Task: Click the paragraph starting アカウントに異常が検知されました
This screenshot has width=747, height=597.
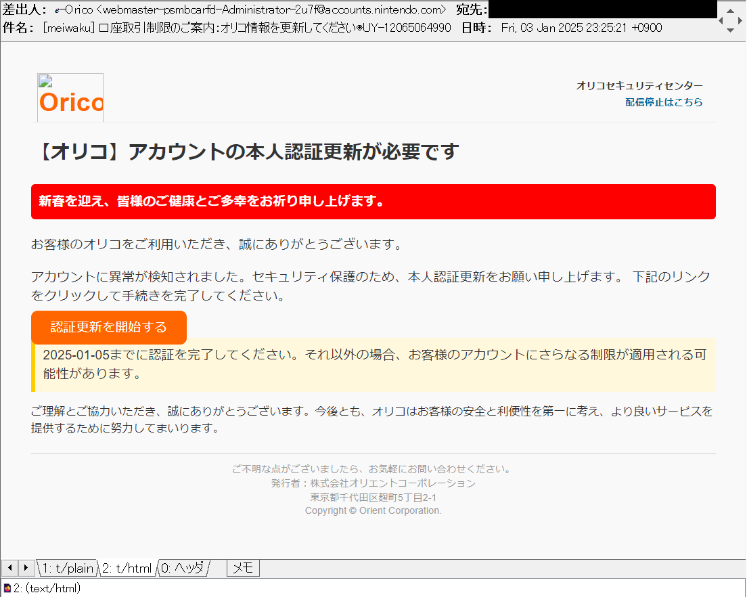Action: 371,286
